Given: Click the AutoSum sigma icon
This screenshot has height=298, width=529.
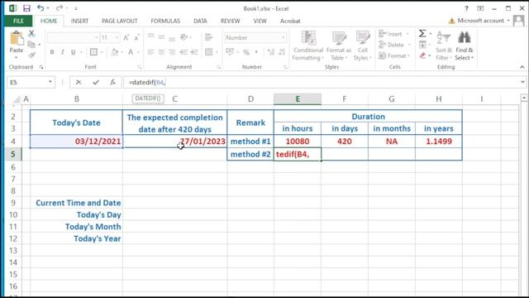Looking at the screenshot, I should (x=422, y=33).
